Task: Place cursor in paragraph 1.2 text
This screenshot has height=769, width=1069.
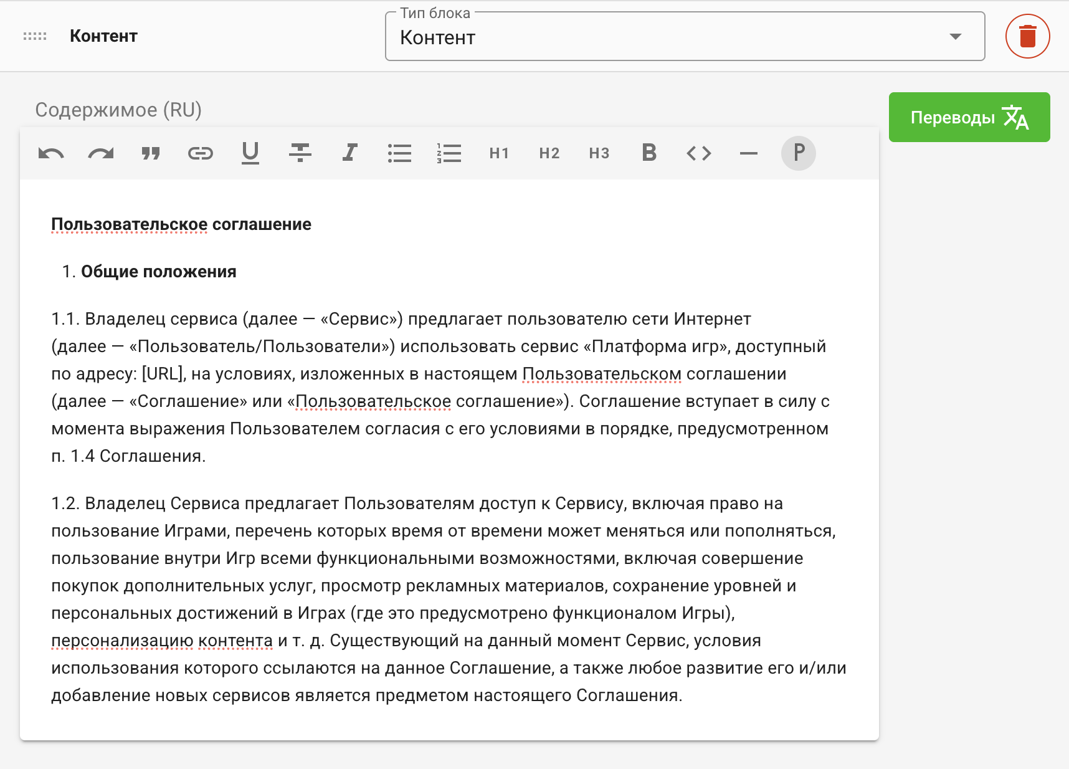Action: coord(449,599)
